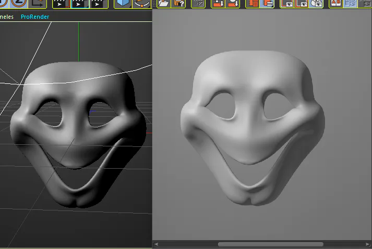The image size is (372, 249).
Task: Click the Picture Viewer scrollbar right arrow
Action: tap(367, 244)
